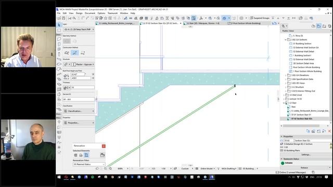Open the Layer dropdown selector

[x=79, y=29]
